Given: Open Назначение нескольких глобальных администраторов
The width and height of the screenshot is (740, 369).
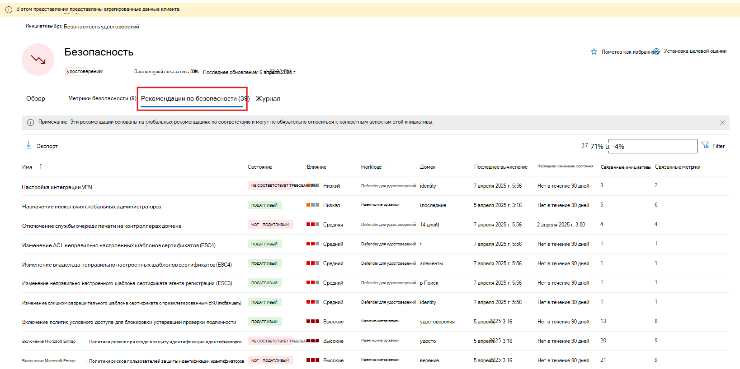Looking at the screenshot, I should tap(91, 207).
